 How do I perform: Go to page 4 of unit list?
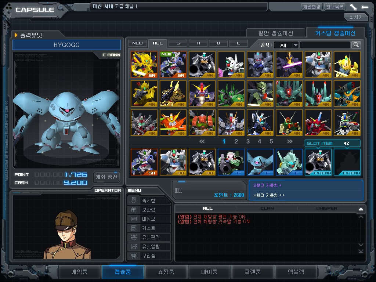coord(260,141)
